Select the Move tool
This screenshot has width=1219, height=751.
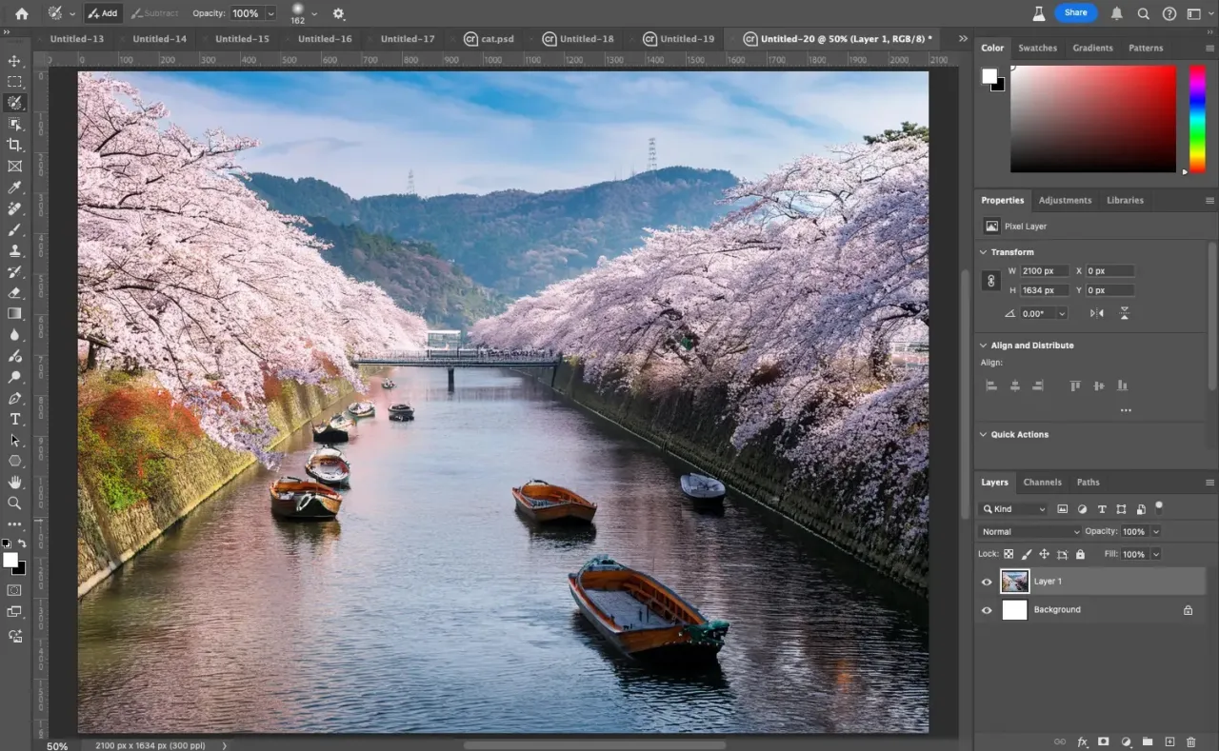(x=13, y=60)
